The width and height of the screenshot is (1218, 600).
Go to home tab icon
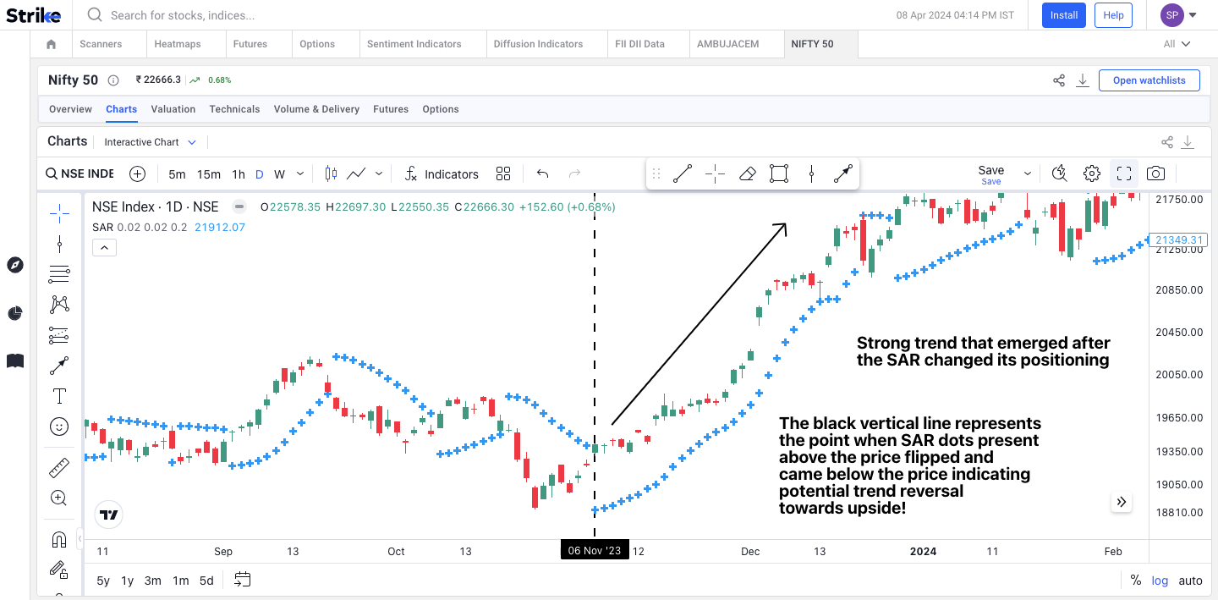[51, 44]
